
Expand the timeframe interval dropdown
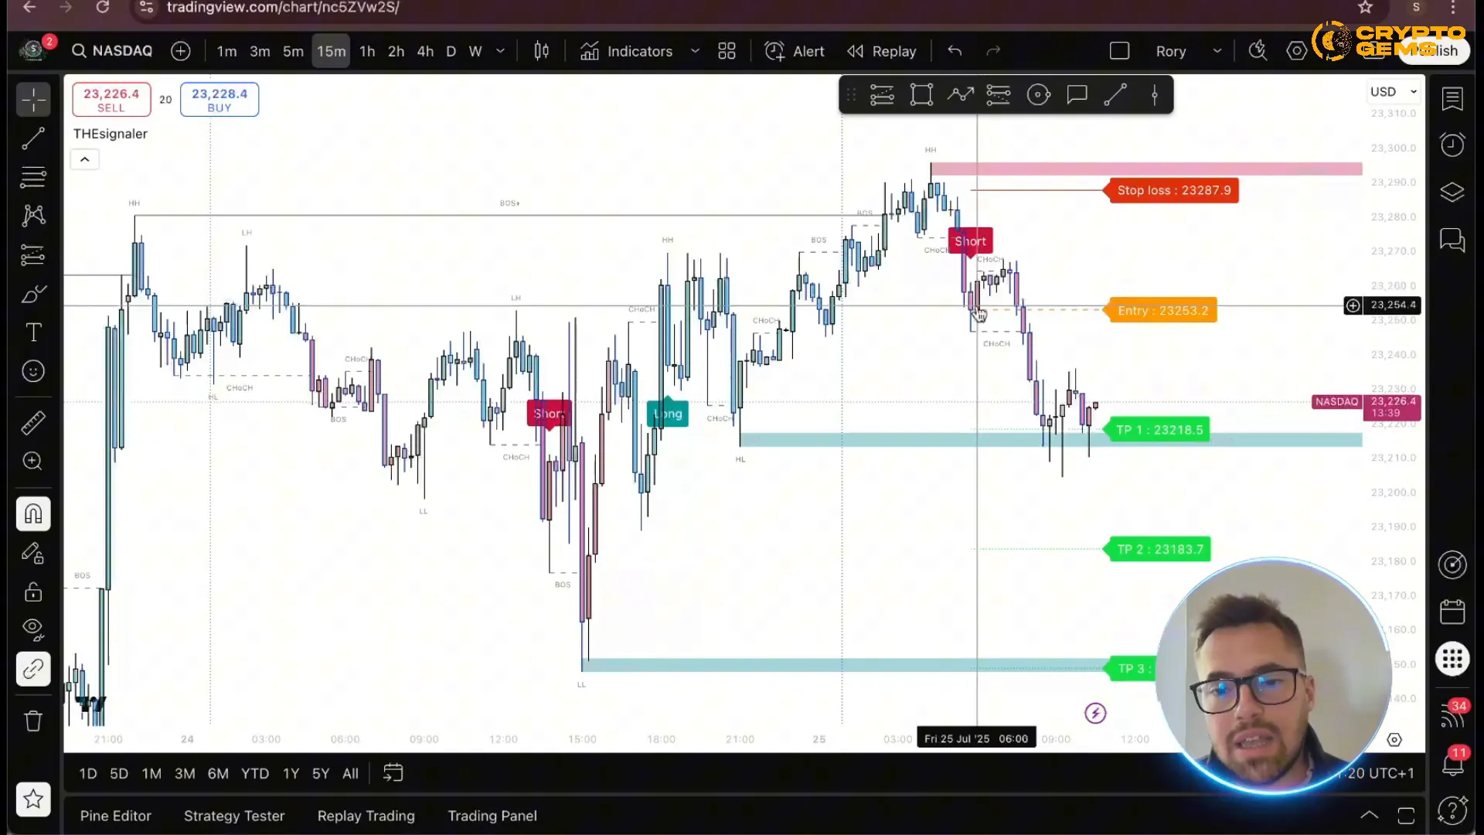coord(500,51)
